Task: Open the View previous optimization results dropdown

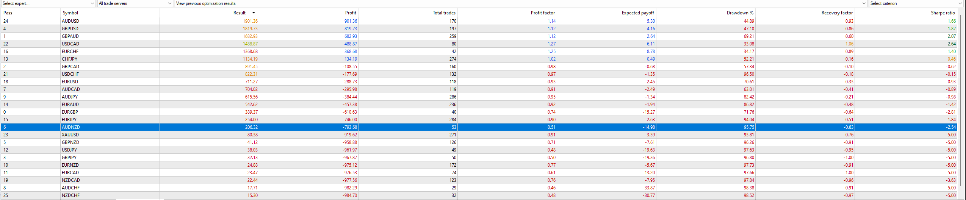Action: pos(521,3)
